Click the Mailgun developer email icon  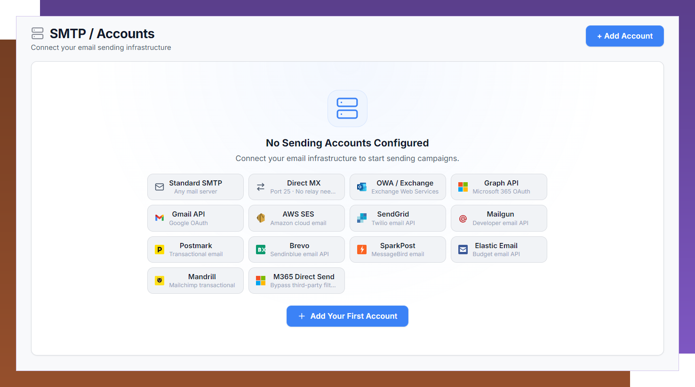pyautogui.click(x=463, y=218)
